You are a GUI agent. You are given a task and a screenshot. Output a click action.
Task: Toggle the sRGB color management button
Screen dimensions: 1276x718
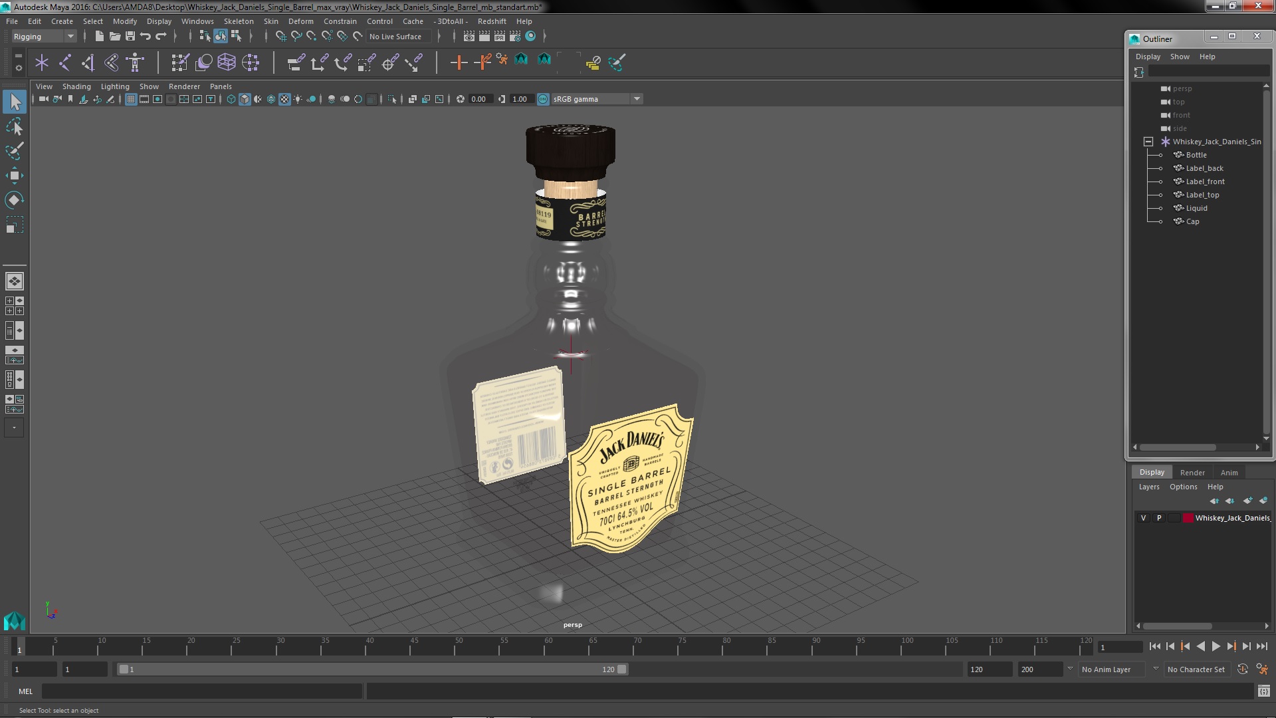click(543, 99)
